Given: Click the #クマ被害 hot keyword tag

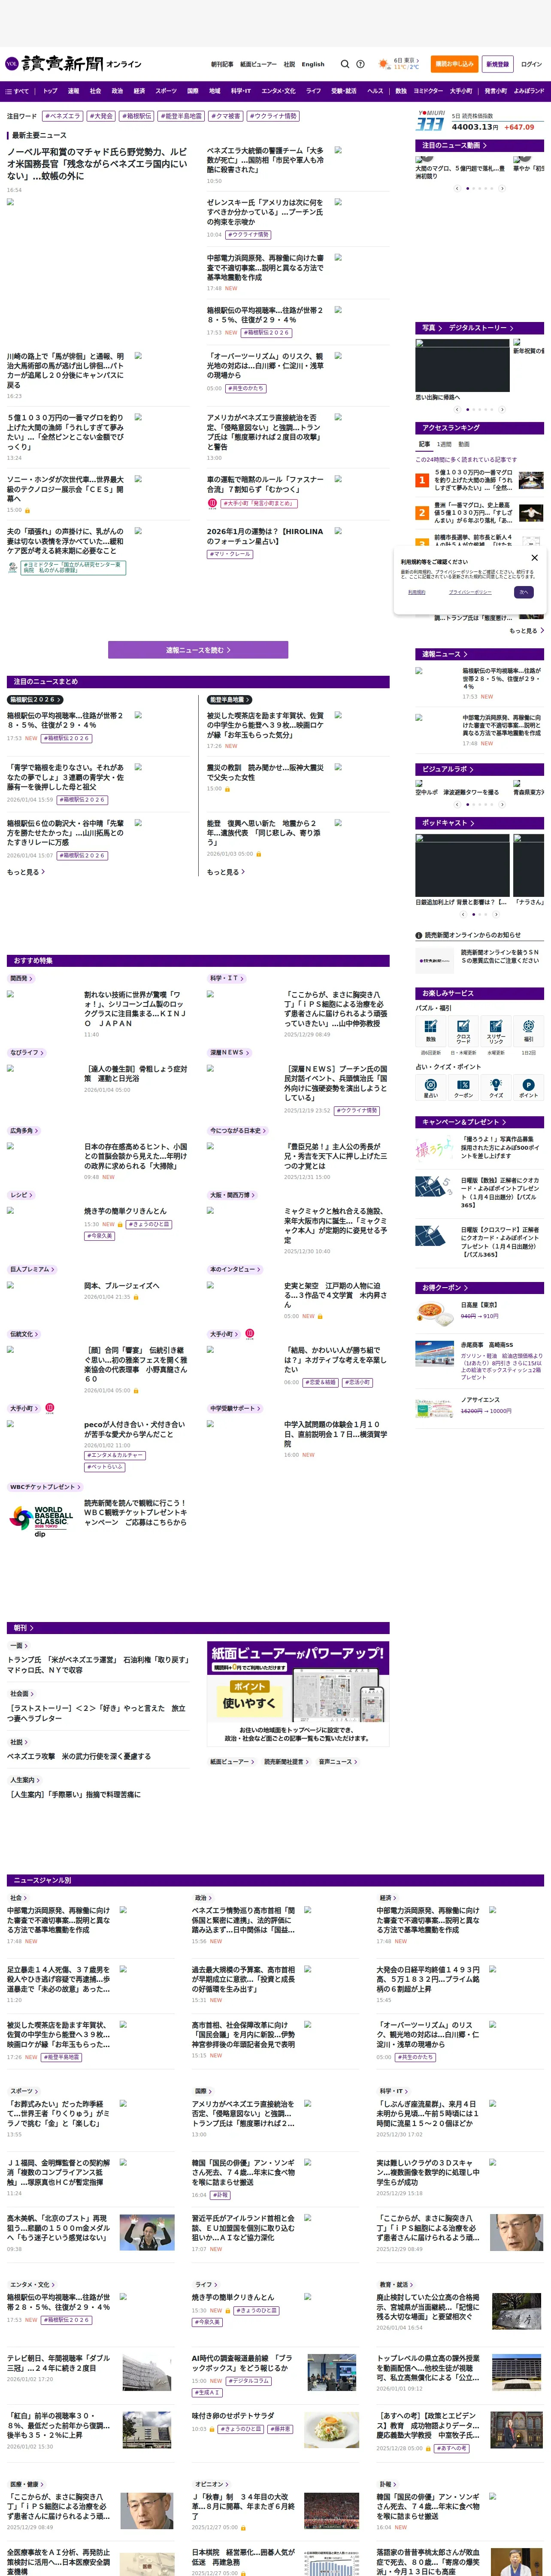Looking at the screenshot, I should [x=227, y=116].
